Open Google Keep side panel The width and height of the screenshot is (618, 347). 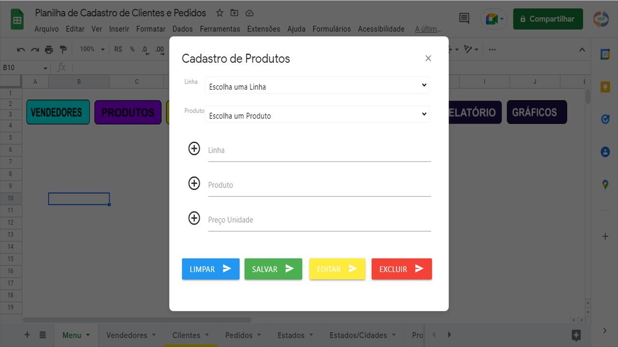pyautogui.click(x=605, y=87)
